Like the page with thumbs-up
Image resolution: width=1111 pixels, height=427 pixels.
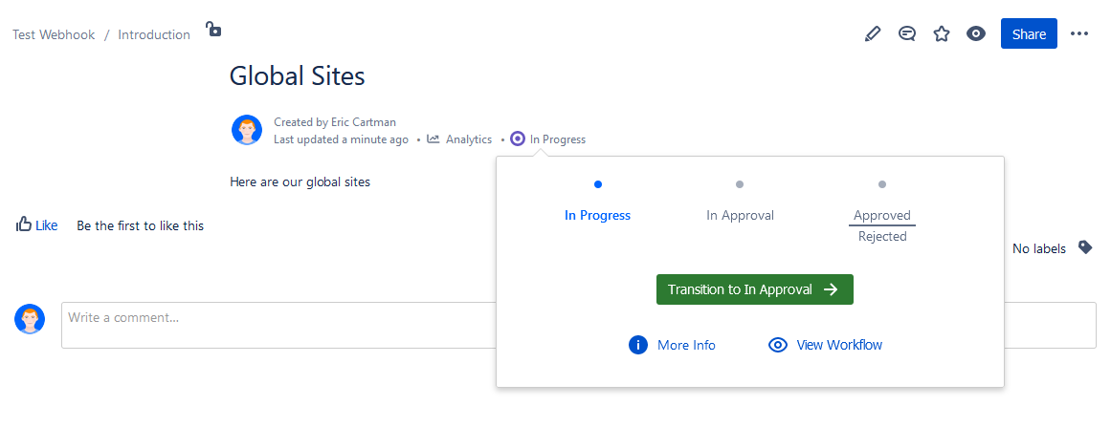click(36, 225)
